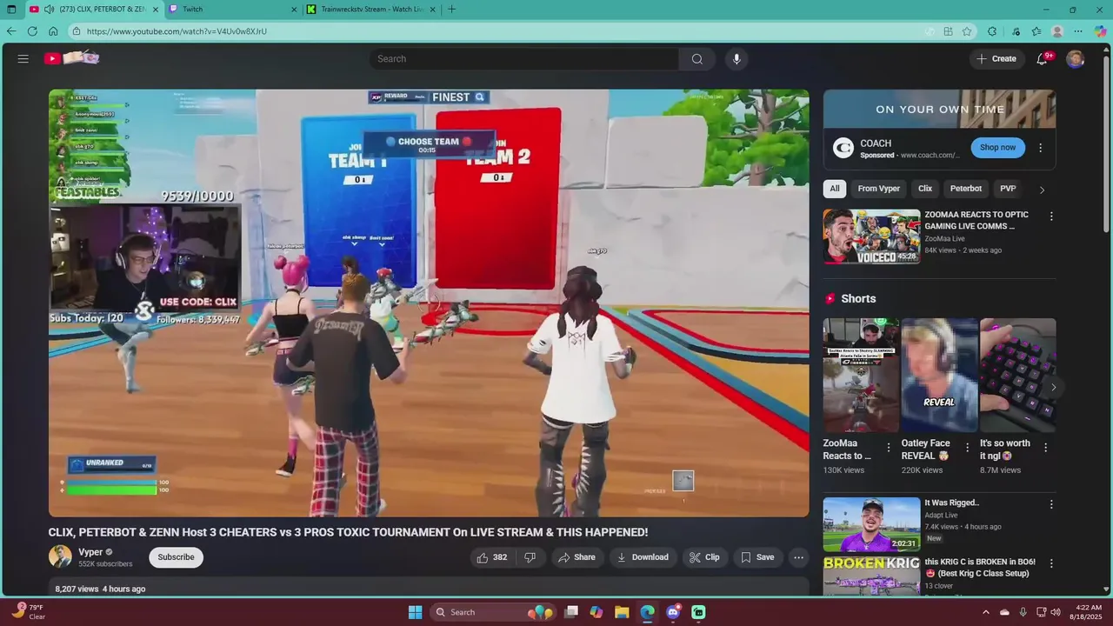
Task: Select the PVP filter chip
Action: click(x=1008, y=189)
